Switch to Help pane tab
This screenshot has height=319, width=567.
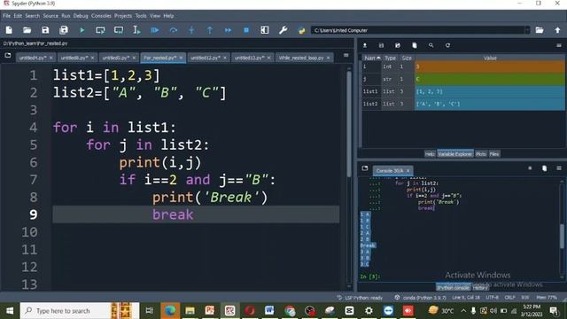coord(430,154)
